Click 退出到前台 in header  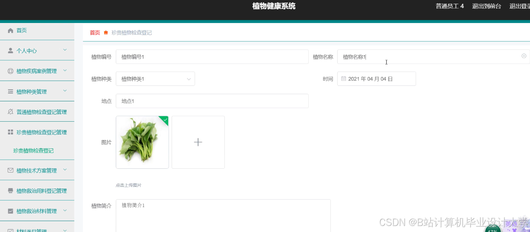tap(487, 6)
